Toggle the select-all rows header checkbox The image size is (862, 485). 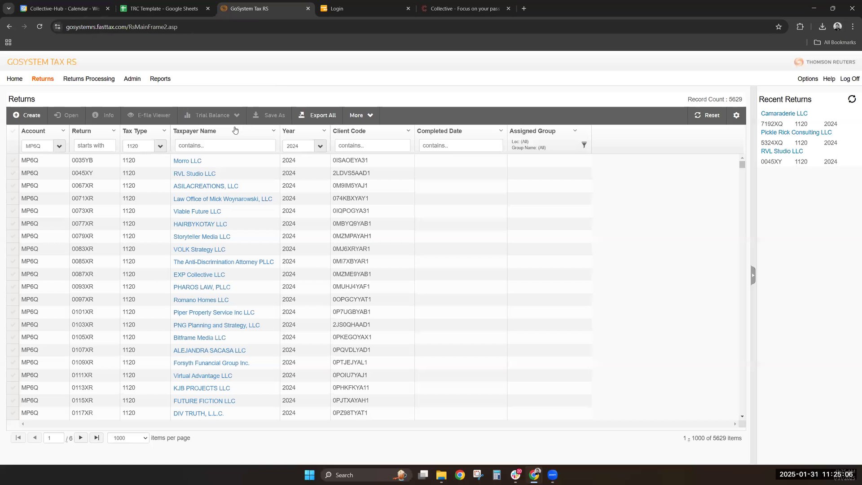13,131
